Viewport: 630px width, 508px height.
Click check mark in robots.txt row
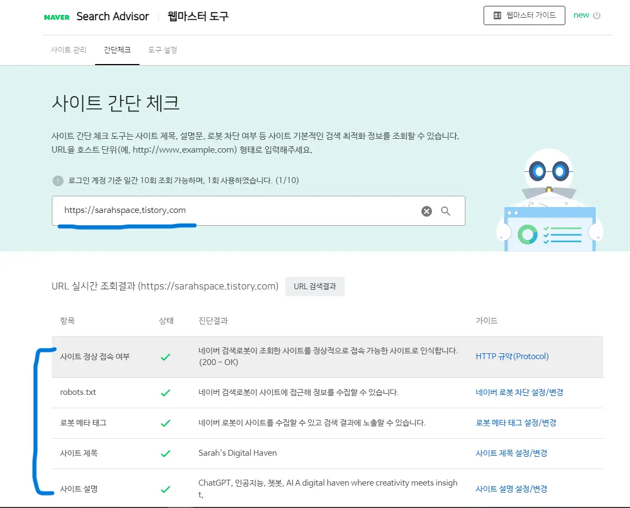(x=166, y=392)
